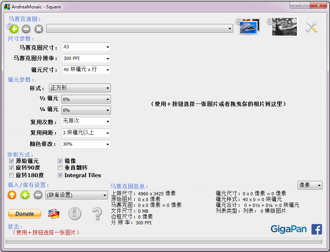Uncheck the Integral Tiles checkbox
Screen dimensions: 330x252
(60, 175)
